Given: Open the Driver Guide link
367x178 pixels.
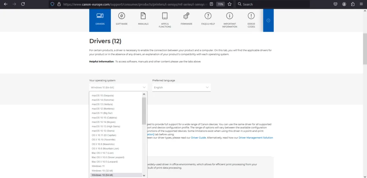Looking at the screenshot, I should (198, 138).
